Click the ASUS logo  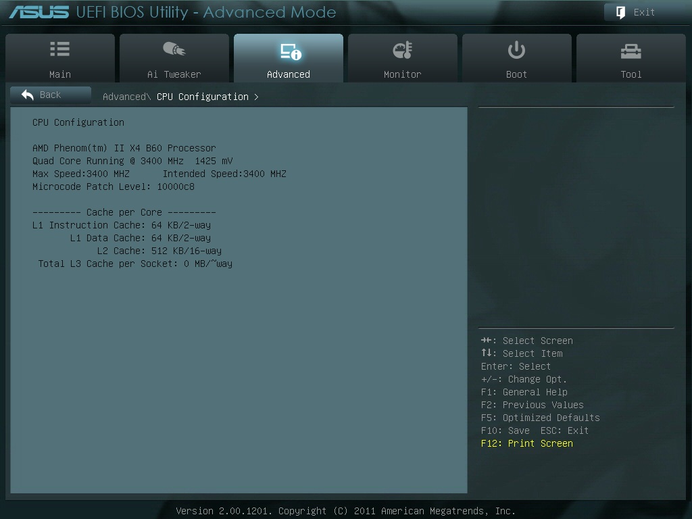click(x=39, y=12)
